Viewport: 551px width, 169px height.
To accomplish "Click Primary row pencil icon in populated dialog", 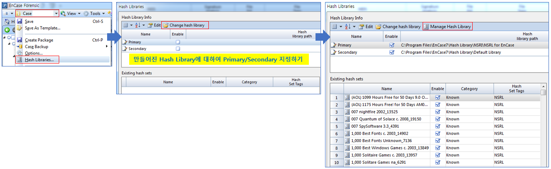I will pos(333,45).
